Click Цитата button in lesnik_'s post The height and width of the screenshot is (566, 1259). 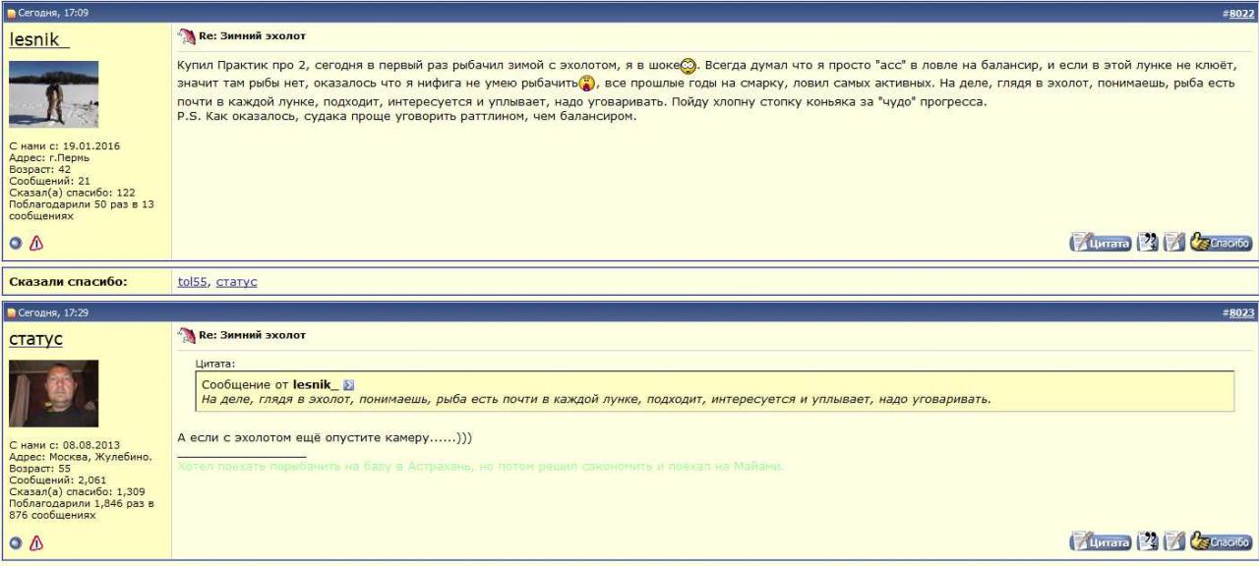1099,243
